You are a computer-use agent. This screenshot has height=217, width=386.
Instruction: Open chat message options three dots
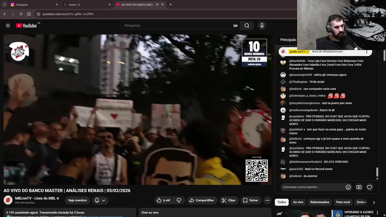coord(367,52)
